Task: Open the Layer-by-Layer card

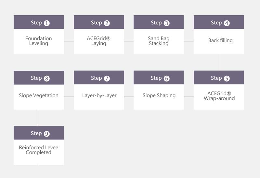Action: click(x=99, y=90)
